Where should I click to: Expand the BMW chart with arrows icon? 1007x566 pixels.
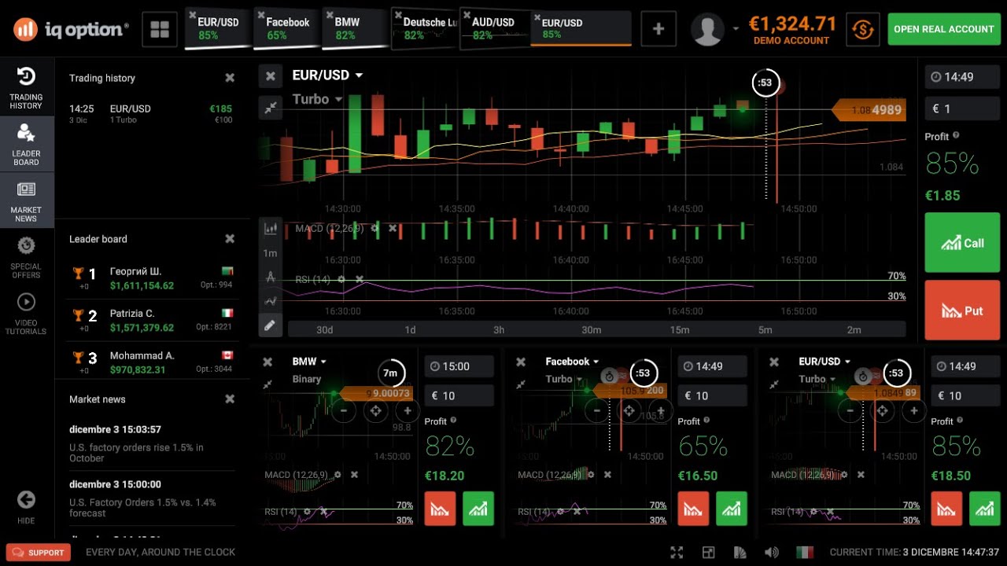267,384
